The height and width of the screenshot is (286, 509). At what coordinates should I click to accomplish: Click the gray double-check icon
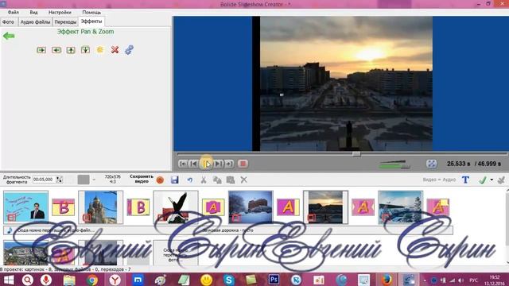tap(501, 180)
